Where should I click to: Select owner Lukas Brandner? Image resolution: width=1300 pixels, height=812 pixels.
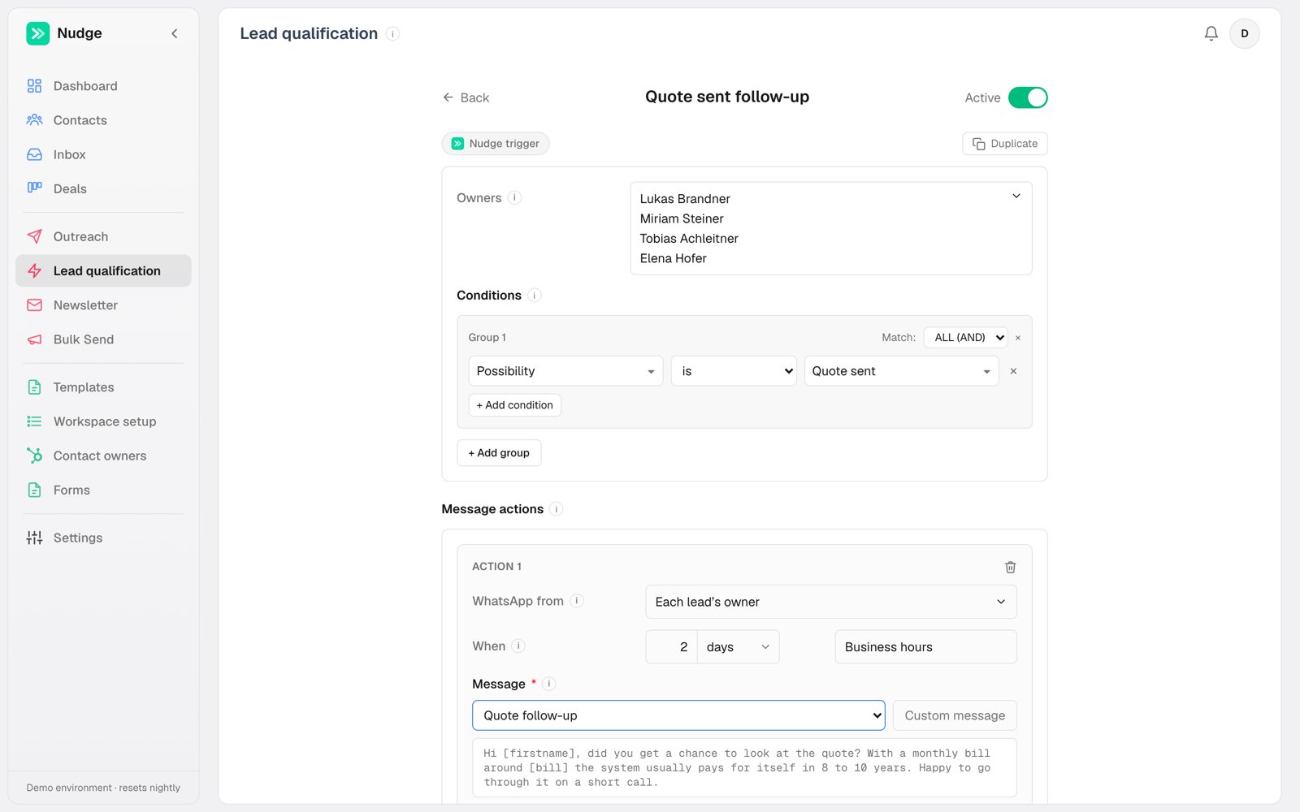[x=685, y=199]
